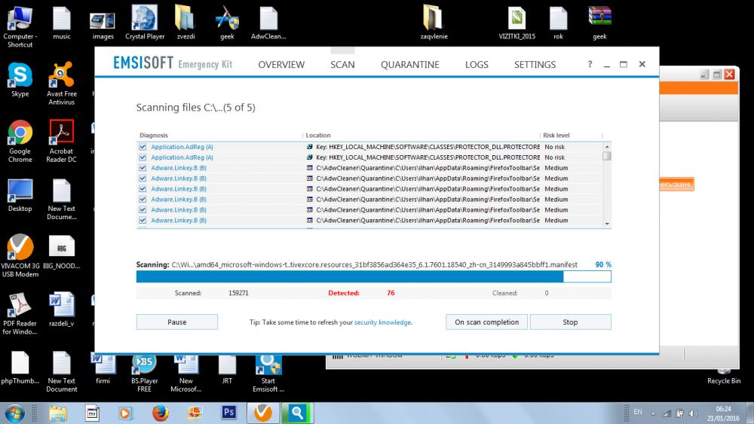Open the zvezdi folder

(x=185, y=23)
